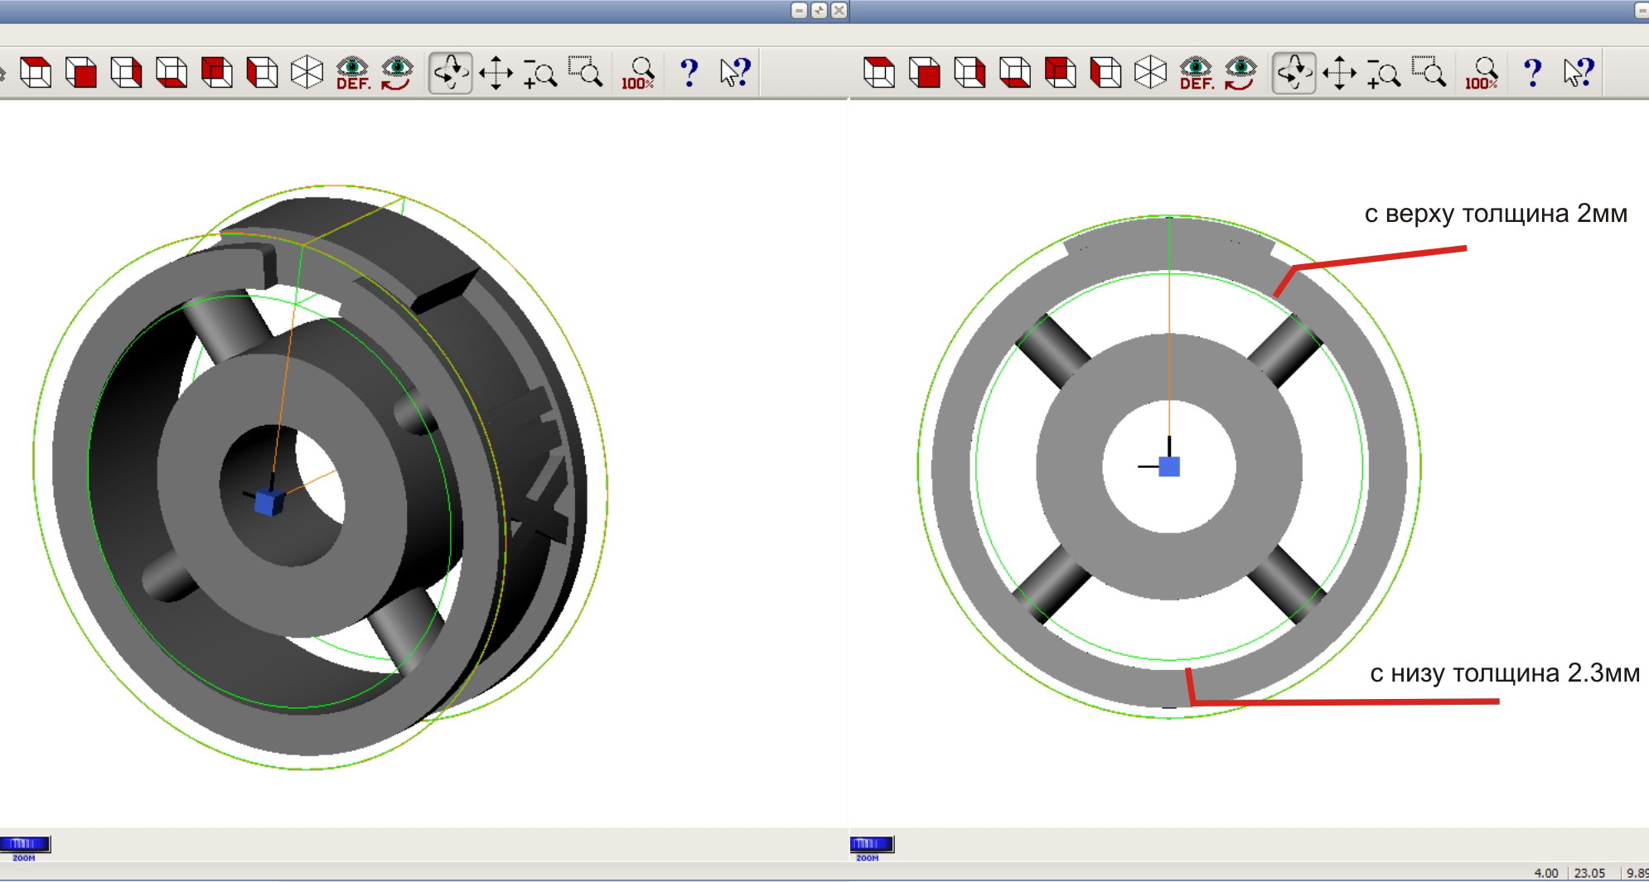Viewport: 1649px width, 882px height.
Task: Restore the left window using the middle title-bar button
Action: [819, 11]
